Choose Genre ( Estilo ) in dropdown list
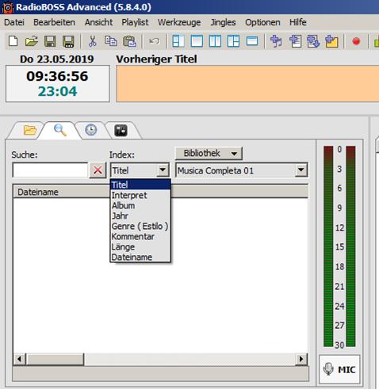Screen dimensions: 379x389 140,226
